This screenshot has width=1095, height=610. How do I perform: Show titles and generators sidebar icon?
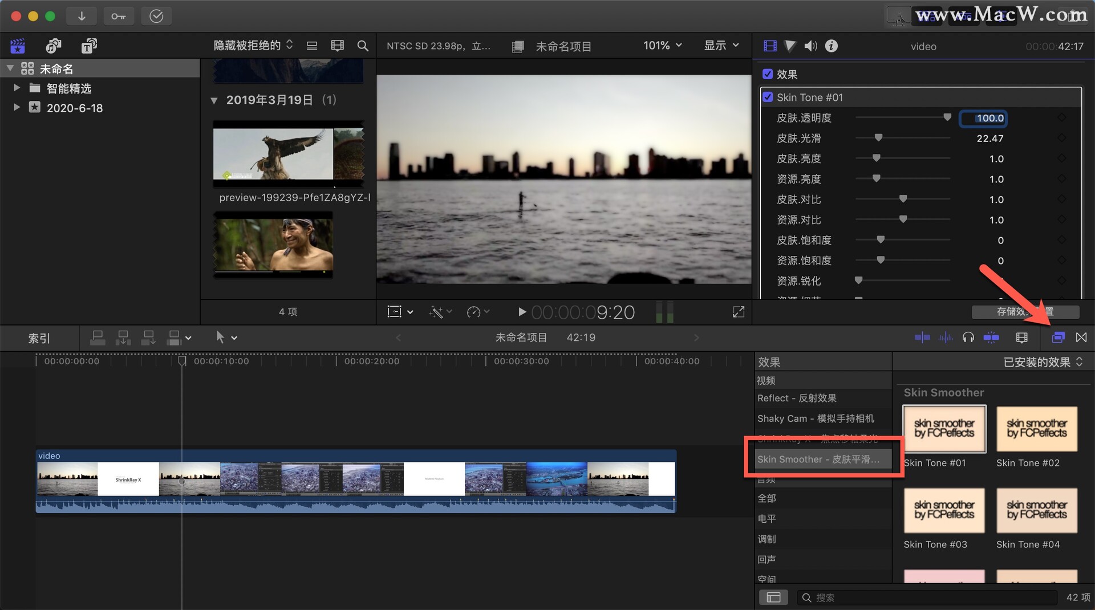point(89,46)
